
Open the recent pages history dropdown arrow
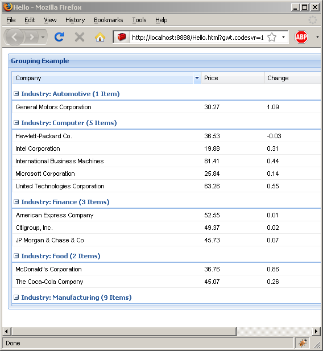point(43,37)
